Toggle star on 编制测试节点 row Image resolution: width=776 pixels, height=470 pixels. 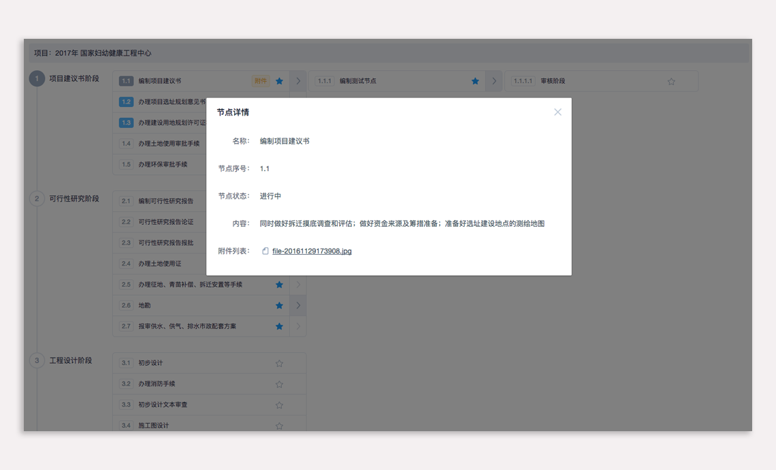[x=475, y=81]
